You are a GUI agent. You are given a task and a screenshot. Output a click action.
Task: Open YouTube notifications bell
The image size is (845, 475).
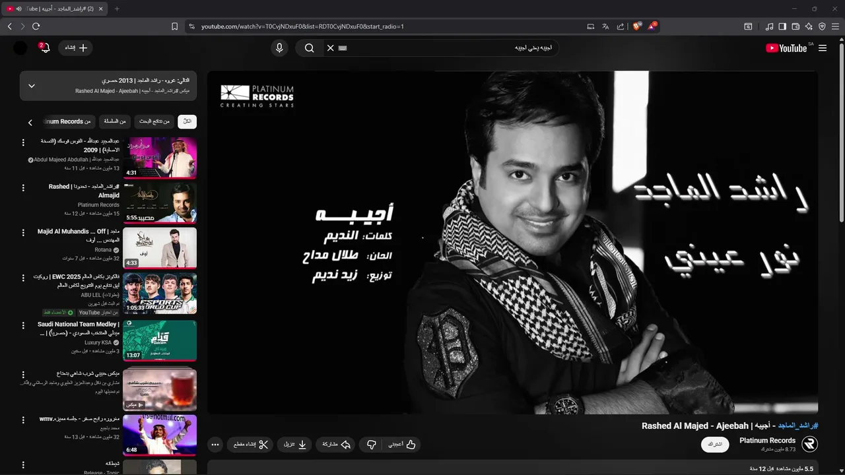[45, 48]
